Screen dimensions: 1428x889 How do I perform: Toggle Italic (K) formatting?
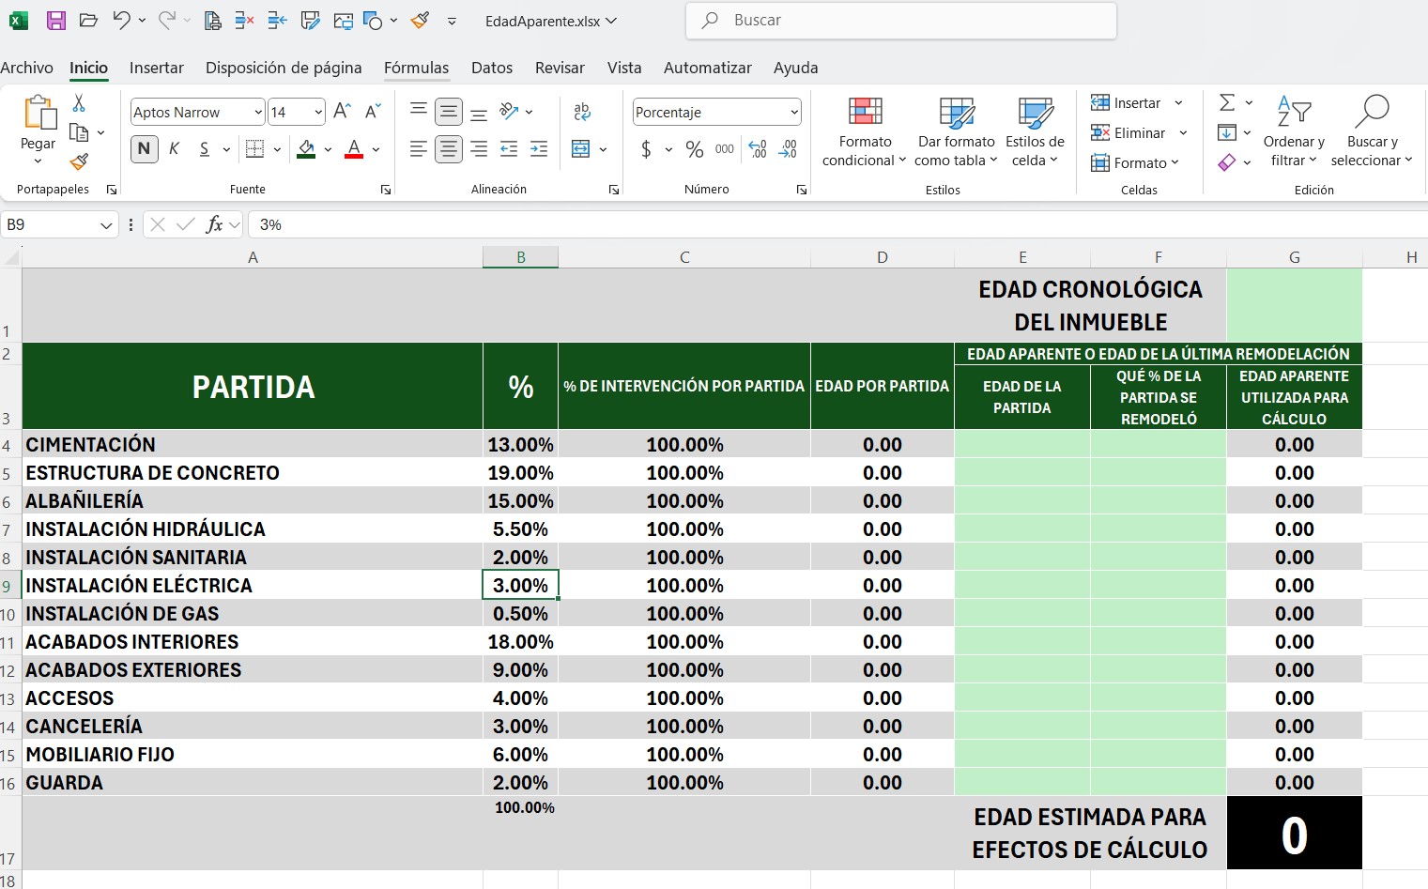point(174,149)
